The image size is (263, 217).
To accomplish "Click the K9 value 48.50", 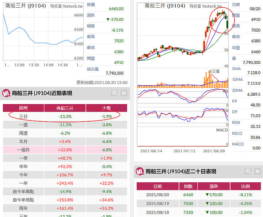I will 255,105.
